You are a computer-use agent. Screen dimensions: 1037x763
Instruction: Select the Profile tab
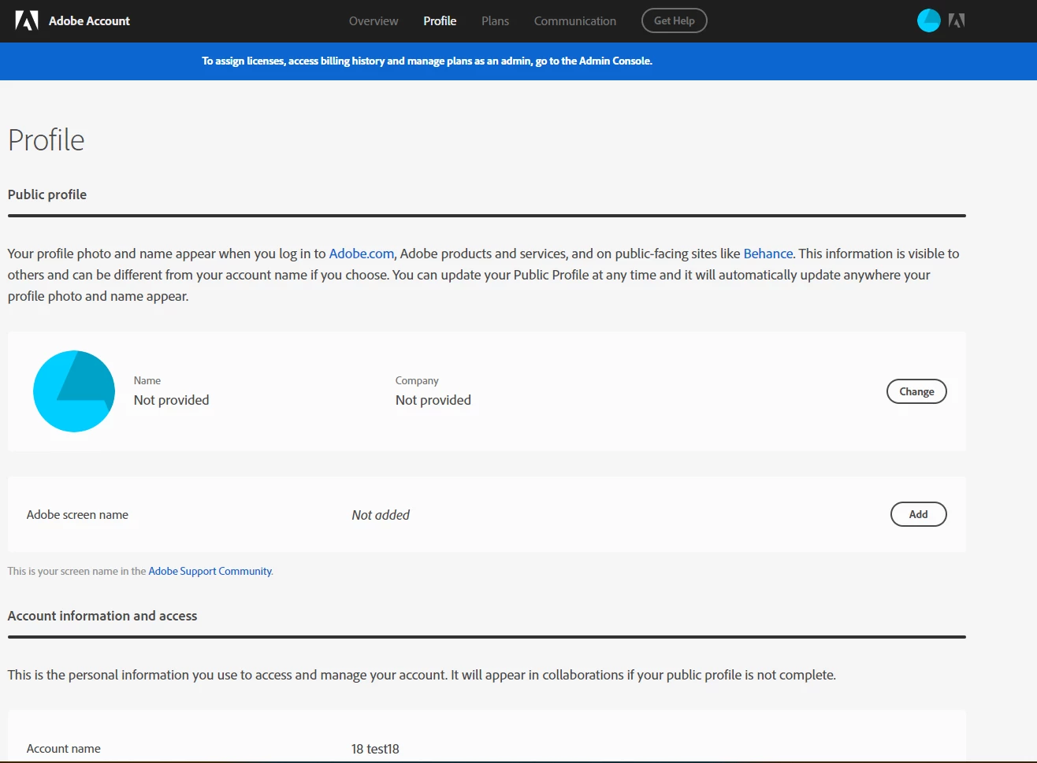tap(440, 21)
